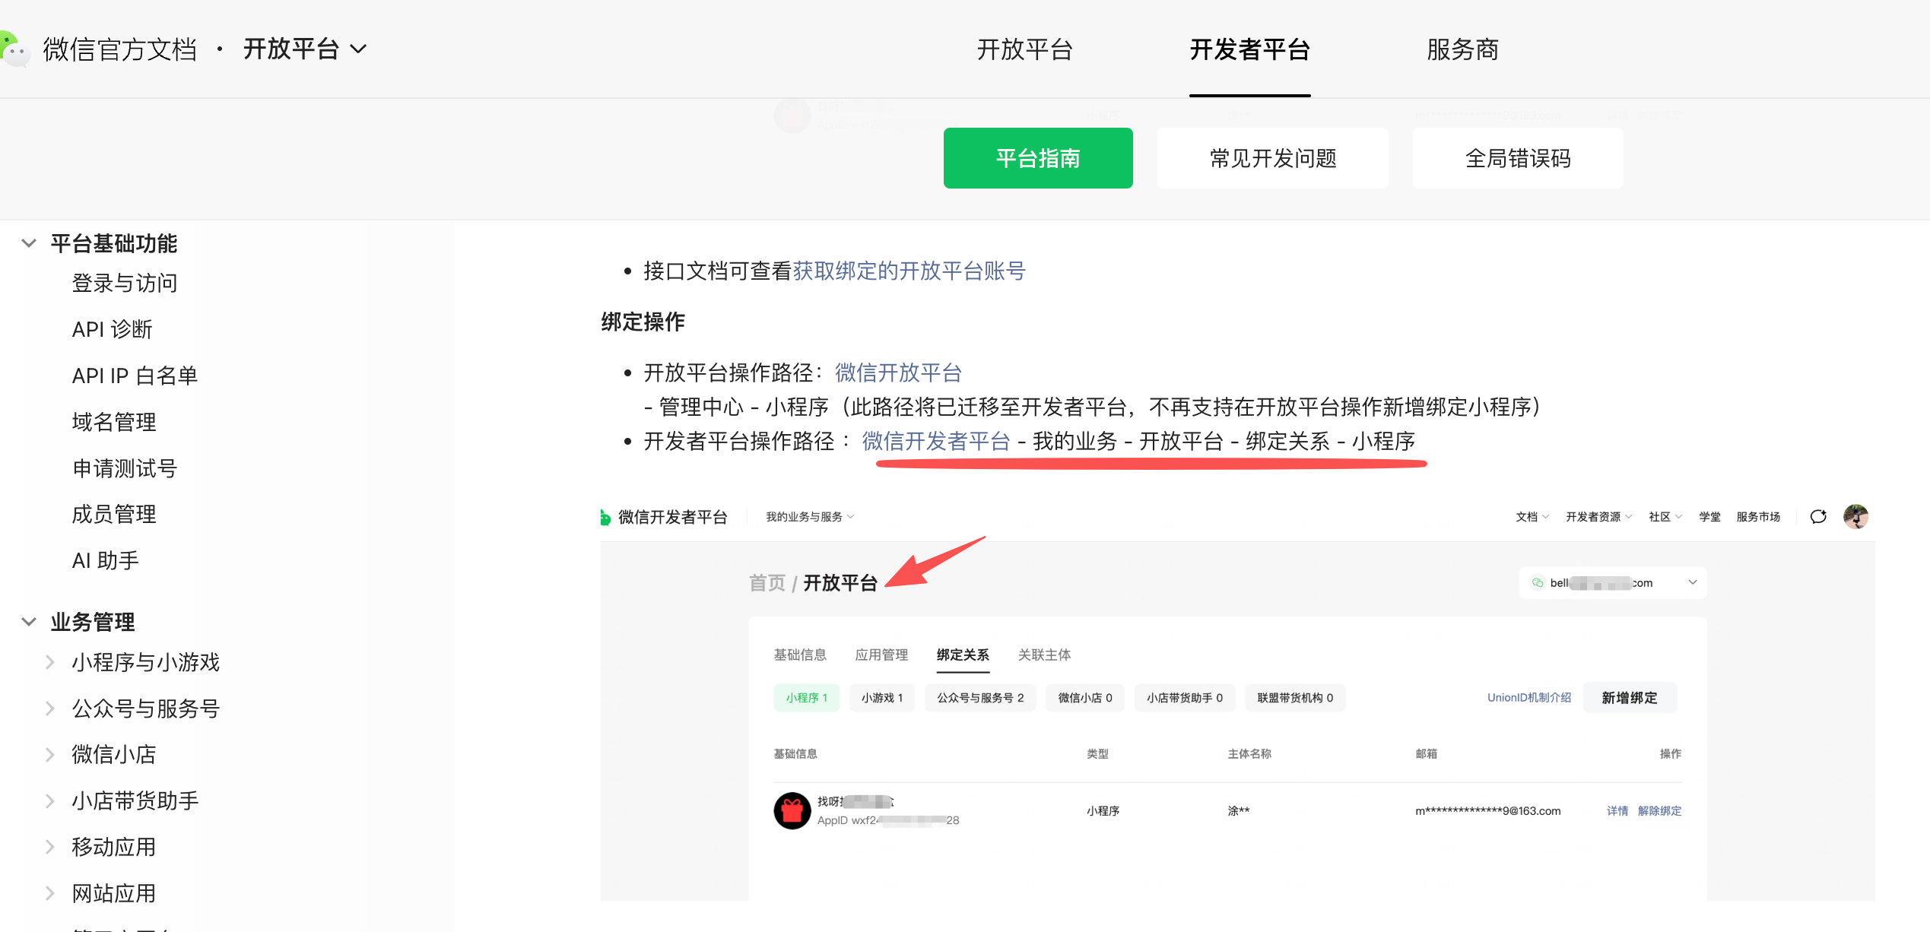Click the 平台指南 green button

(1037, 158)
